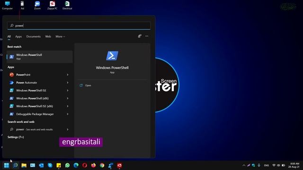The image size is (303, 170).
Task: Open the Computer desktop icon
Action: point(8,5)
